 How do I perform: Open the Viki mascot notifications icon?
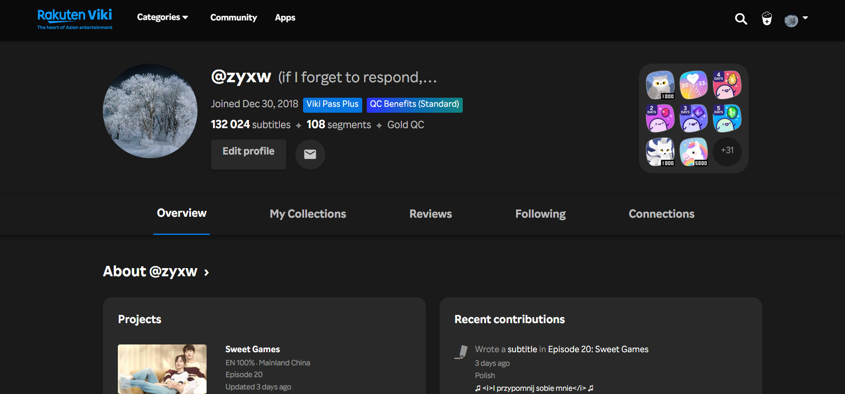[767, 19]
